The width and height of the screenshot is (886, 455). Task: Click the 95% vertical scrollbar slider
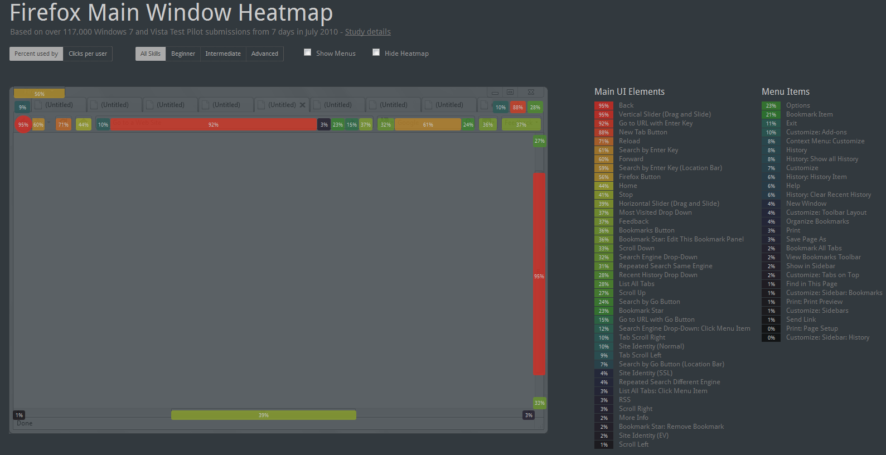point(539,274)
